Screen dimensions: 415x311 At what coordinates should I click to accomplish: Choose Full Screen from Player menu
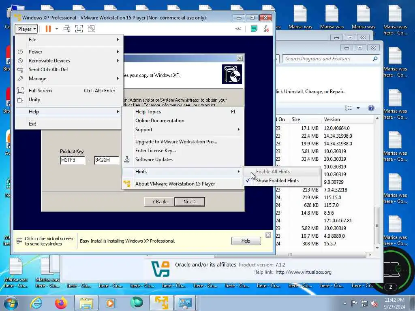click(69, 91)
